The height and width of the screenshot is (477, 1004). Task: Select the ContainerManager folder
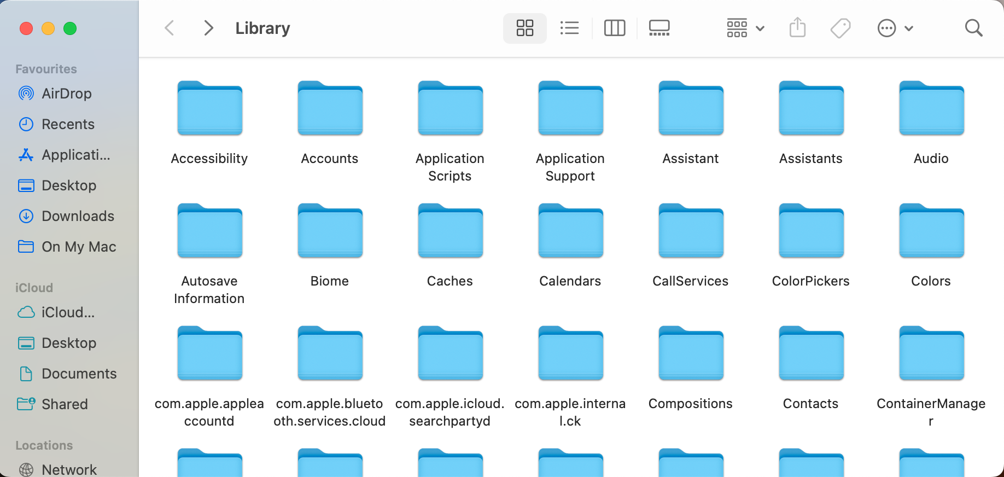tap(931, 353)
